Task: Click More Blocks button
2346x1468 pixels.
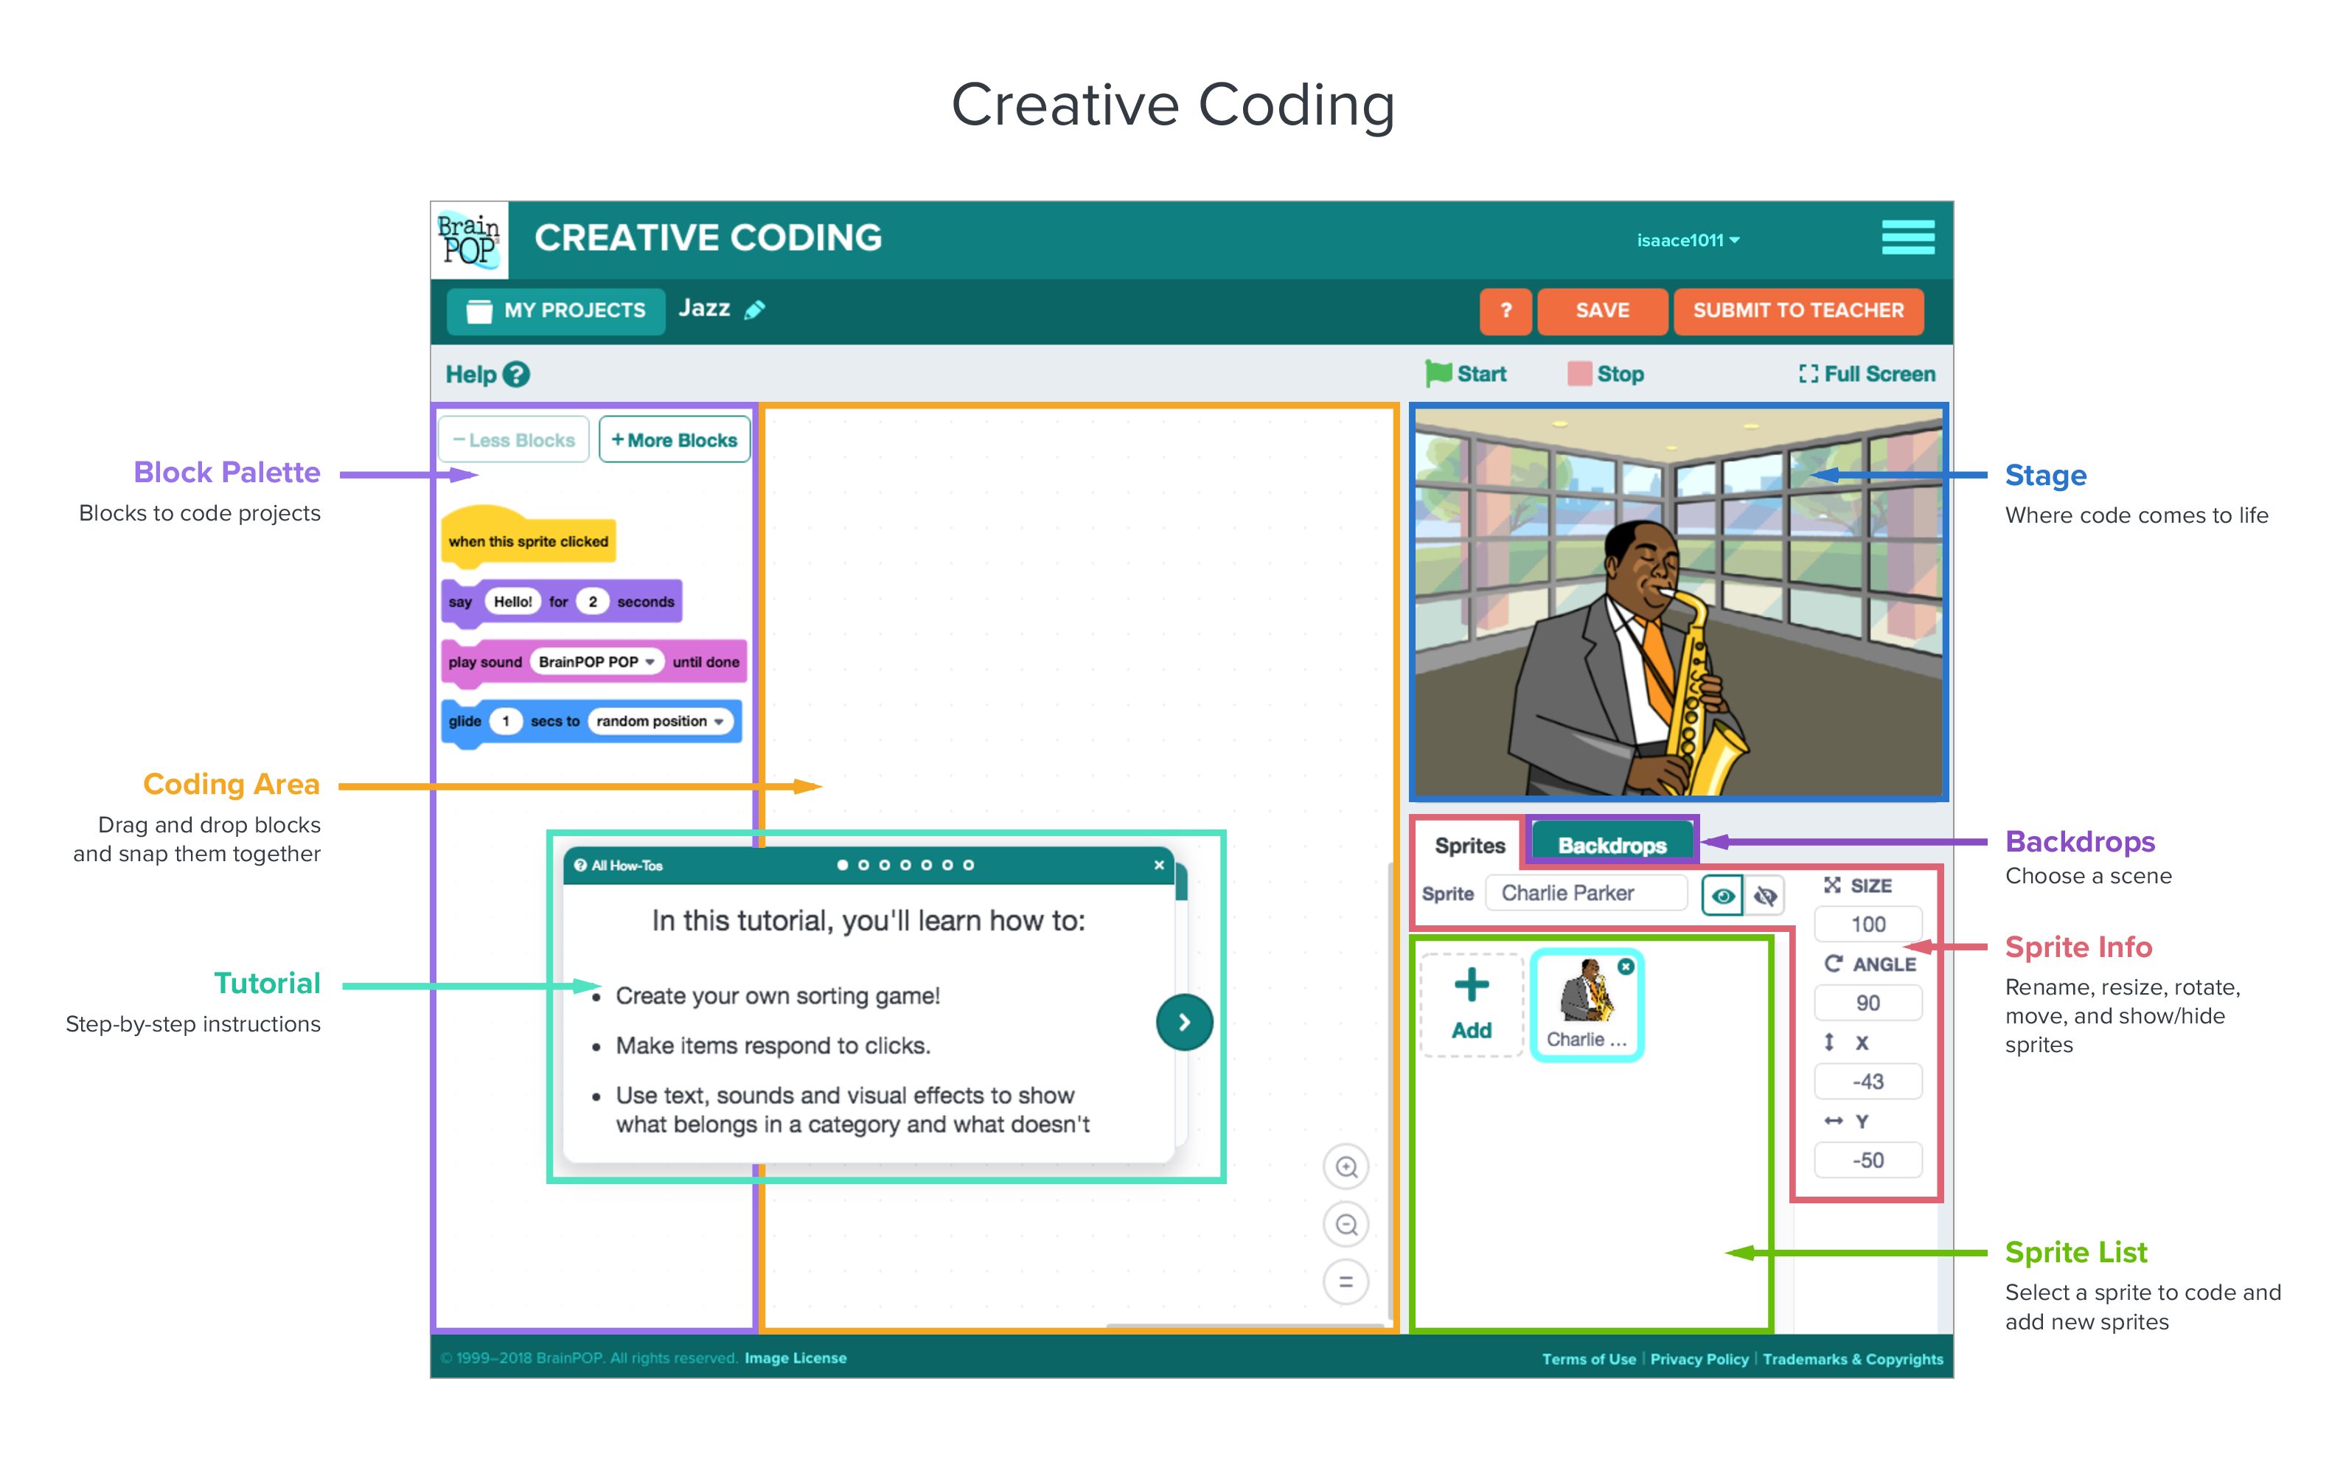Action: [x=674, y=440]
